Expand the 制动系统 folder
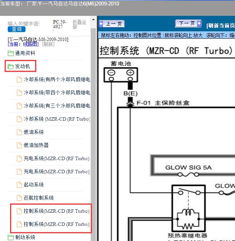Screen dimensions: 235x241 point(25,237)
